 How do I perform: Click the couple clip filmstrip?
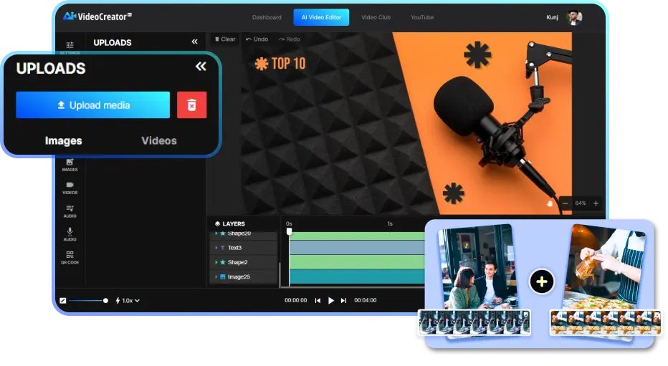(474, 322)
